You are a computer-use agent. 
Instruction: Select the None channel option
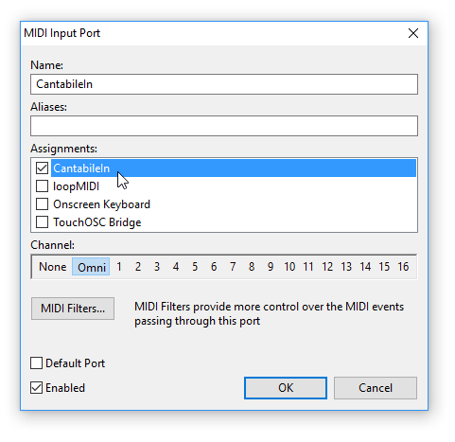point(52,267)
